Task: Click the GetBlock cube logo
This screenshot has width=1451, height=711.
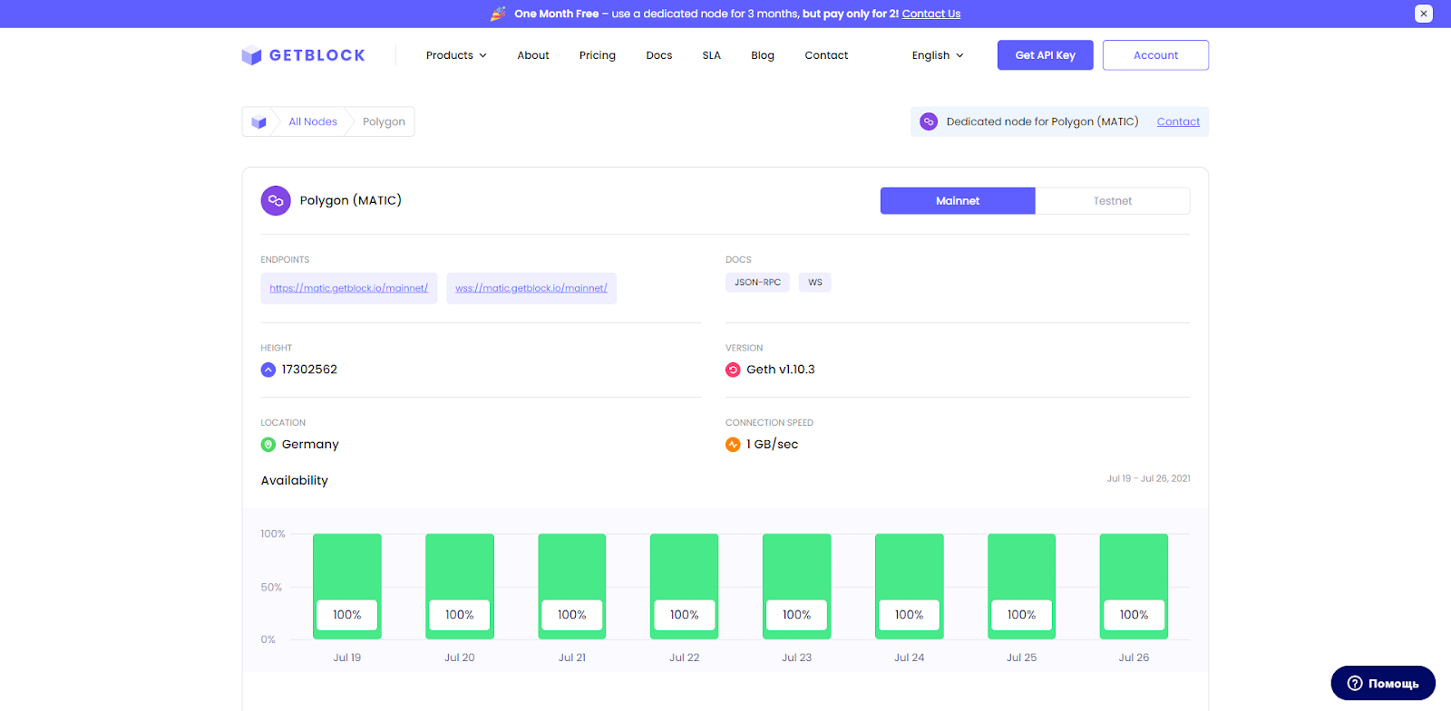Action: pyautogui.click(x=251, y=55)
